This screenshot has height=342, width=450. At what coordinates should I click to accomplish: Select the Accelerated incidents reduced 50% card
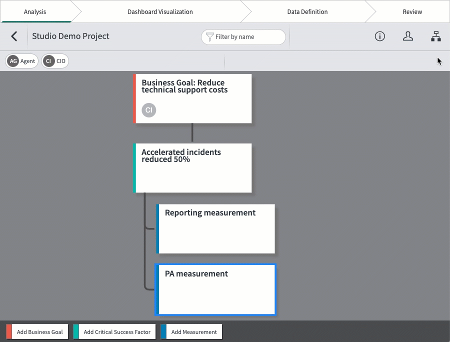click(x=192, y=168)
